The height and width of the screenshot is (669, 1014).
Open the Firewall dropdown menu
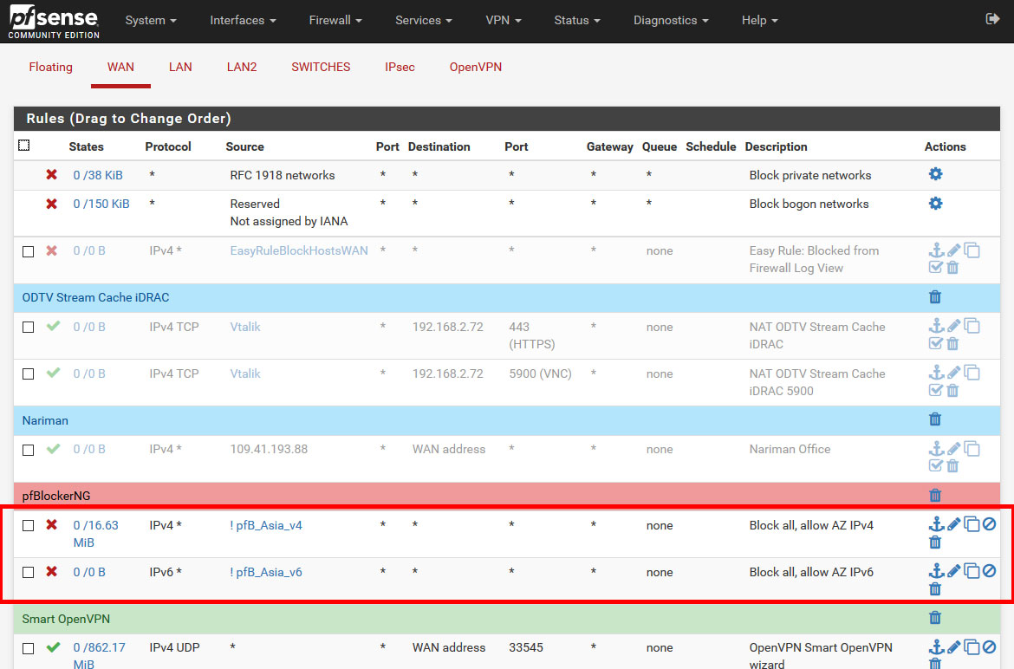coord(335,20)
